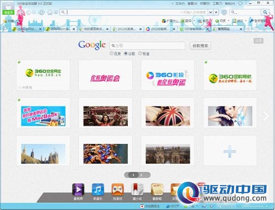The width and height of the screenshot is (275, 210).
Task: Open the 查看(V) menu
Action: click(192, 3)
